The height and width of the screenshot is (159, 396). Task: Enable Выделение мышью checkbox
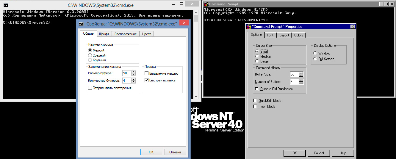[x=146, y=73]
